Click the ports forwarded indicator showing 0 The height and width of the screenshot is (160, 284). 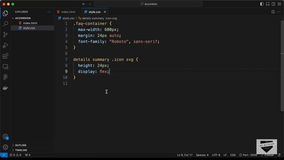[x=28, y=155]
